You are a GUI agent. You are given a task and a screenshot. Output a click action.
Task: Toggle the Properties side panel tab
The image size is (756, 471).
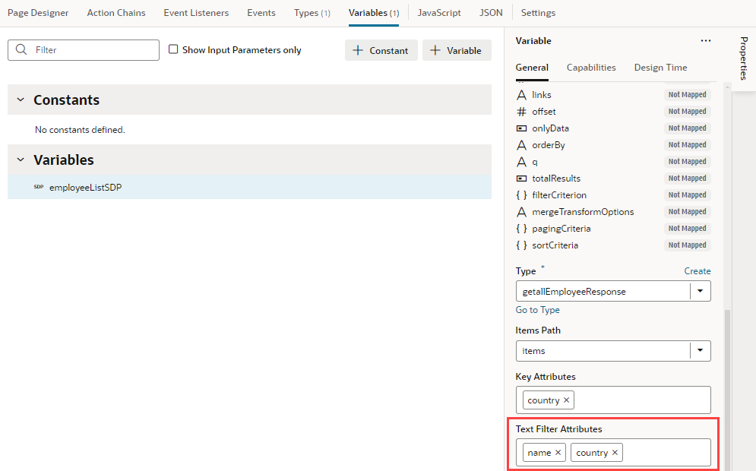pyautogui.click(x=744, y=58)
